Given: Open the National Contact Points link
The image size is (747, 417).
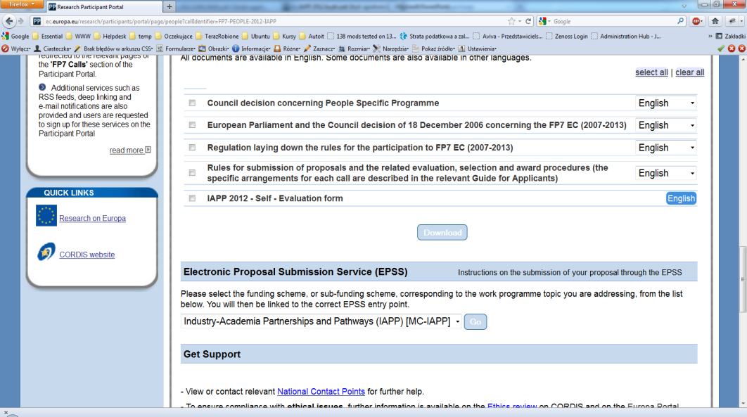Looking at the screenshot, I should coord(321,391).
